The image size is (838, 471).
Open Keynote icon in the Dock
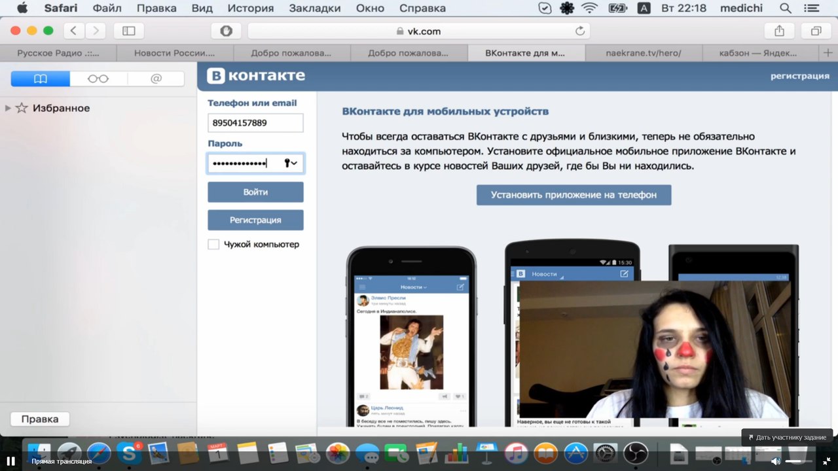486,453
